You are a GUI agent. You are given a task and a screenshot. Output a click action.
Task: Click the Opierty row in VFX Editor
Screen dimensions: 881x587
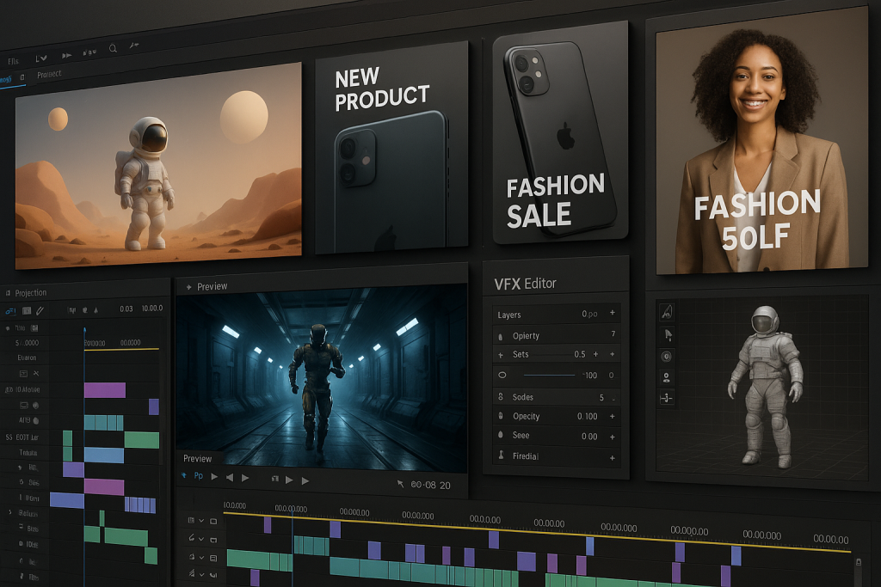557,335
